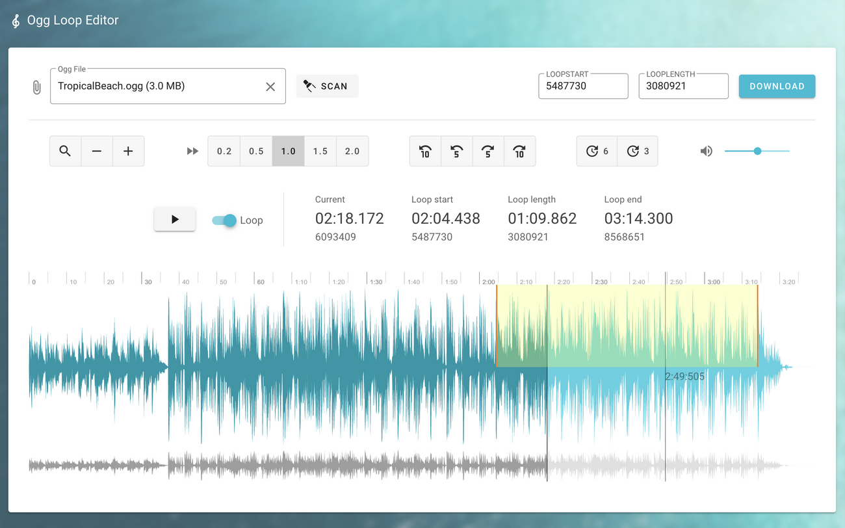Click the paperclip attachment icon
Screen dimensions: 845x528
[x=37, y=86]
